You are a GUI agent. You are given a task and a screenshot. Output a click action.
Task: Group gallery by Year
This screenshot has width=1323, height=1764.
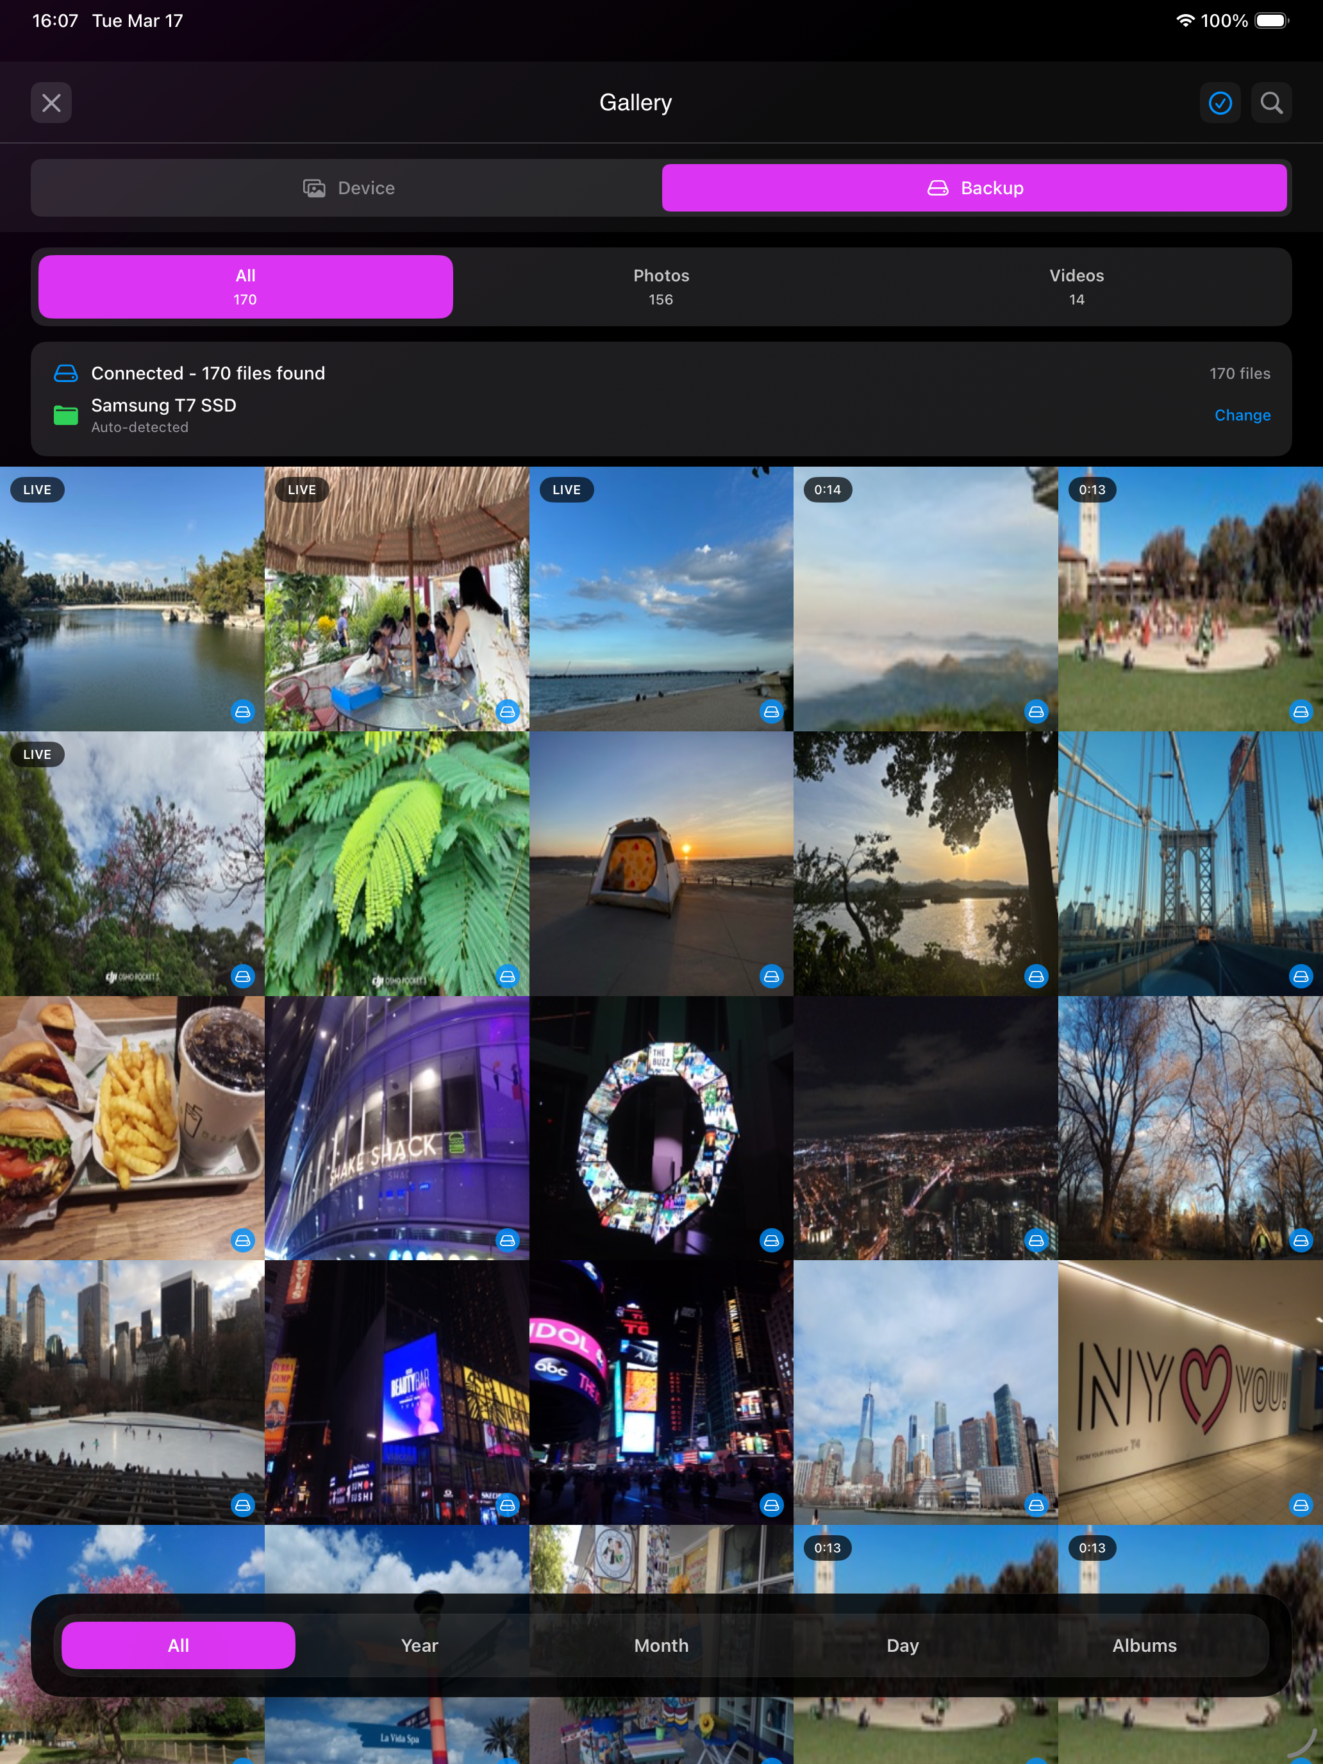tap(419, 1645)
